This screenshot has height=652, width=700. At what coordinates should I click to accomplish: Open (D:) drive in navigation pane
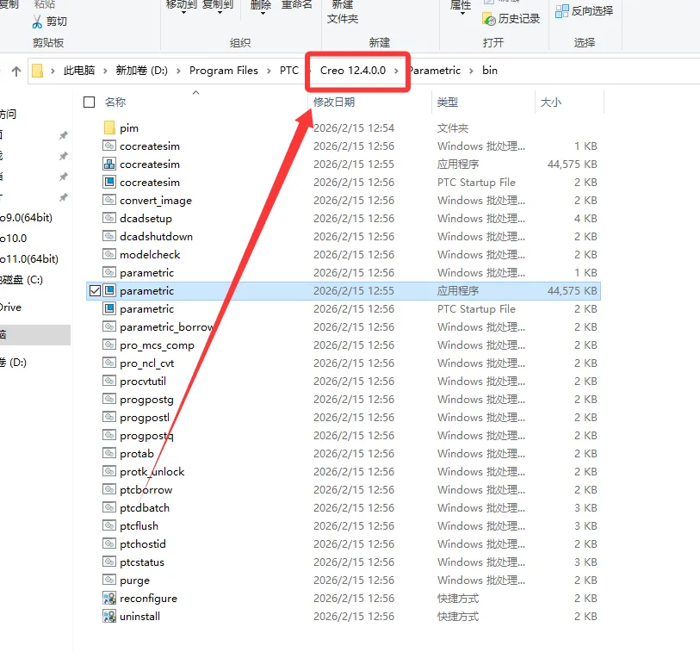click(14, 362)
